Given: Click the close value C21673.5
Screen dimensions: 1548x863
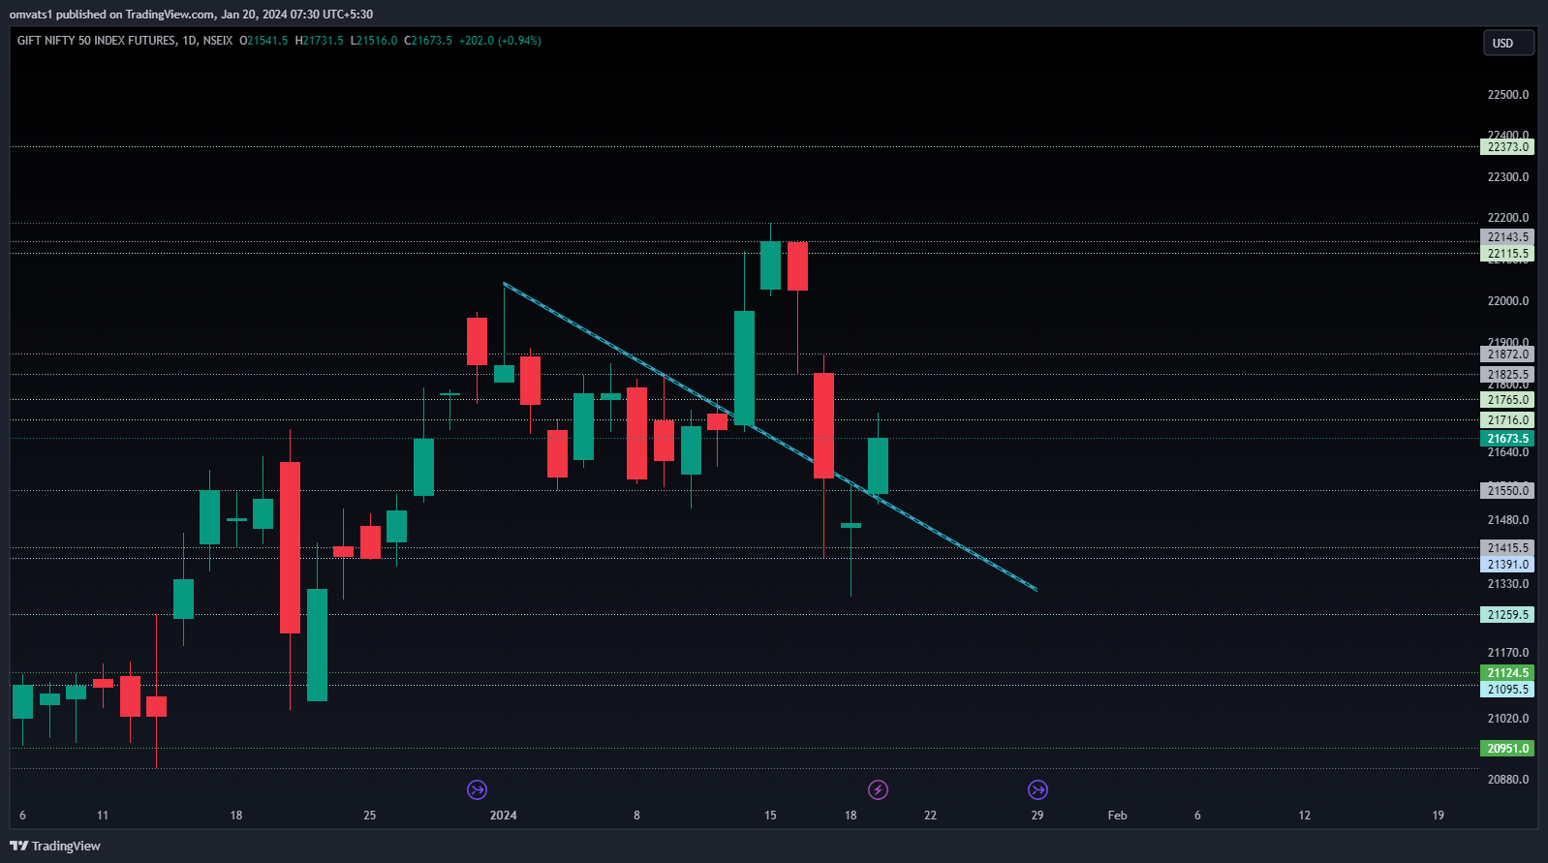Looking at the screenshot, I should coord(428,41).
